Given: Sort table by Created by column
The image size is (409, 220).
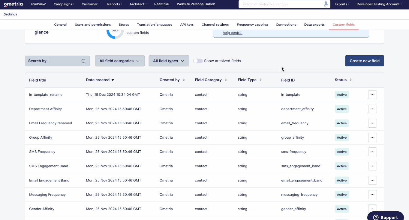Looking at the screenshot, I should pos(184,80).
